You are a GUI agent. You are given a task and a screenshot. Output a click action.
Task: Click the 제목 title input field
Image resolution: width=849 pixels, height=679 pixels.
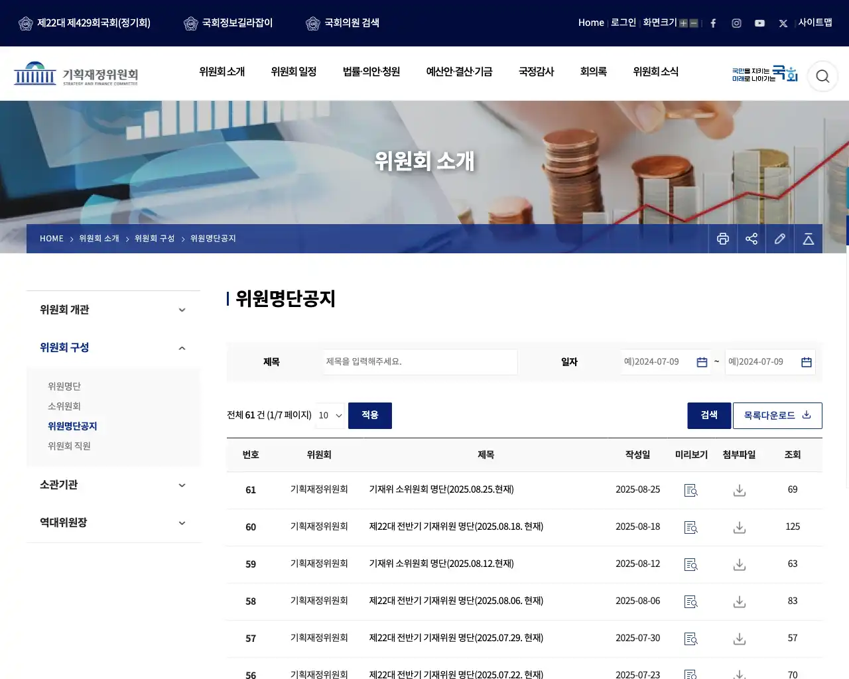pyautogui.click(x=421, y=362)
